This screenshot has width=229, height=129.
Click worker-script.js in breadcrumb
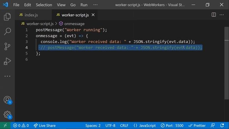click(x=40, y=24)
